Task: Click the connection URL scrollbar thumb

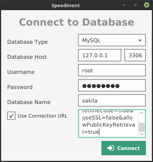Action: pos(142,127)
